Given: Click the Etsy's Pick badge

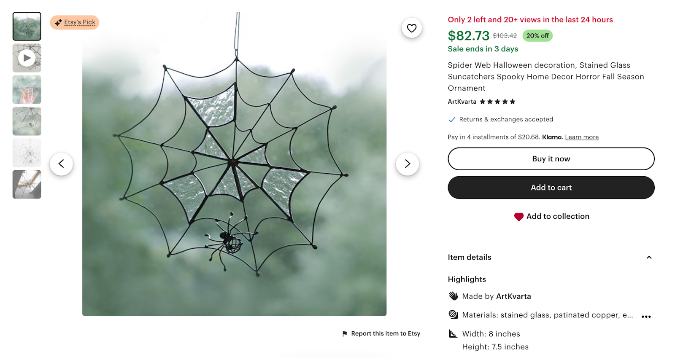Looking at the screenshot, I should [x=74, y=22].
